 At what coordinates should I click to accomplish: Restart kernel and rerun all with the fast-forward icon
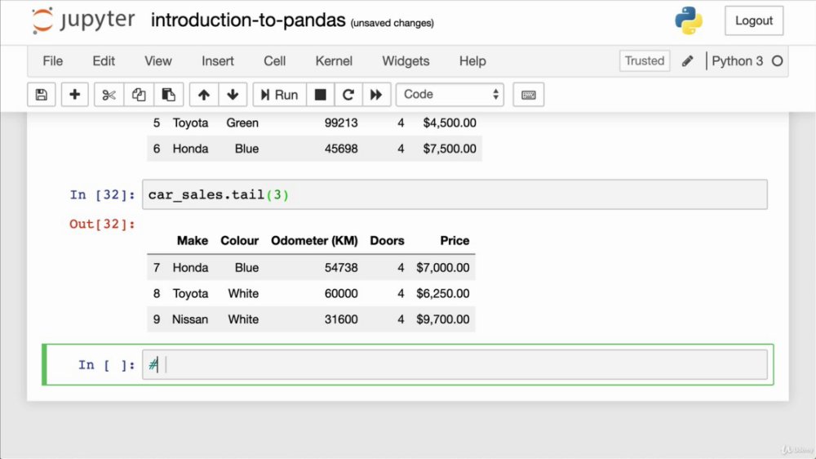click(376, 94)
